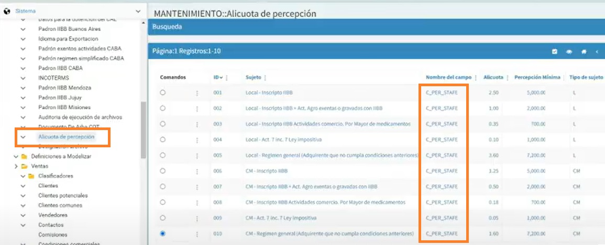Collapse the Sistema dropdown chevron
Screen dimensions: 605x245
click(x=138, y=11)
